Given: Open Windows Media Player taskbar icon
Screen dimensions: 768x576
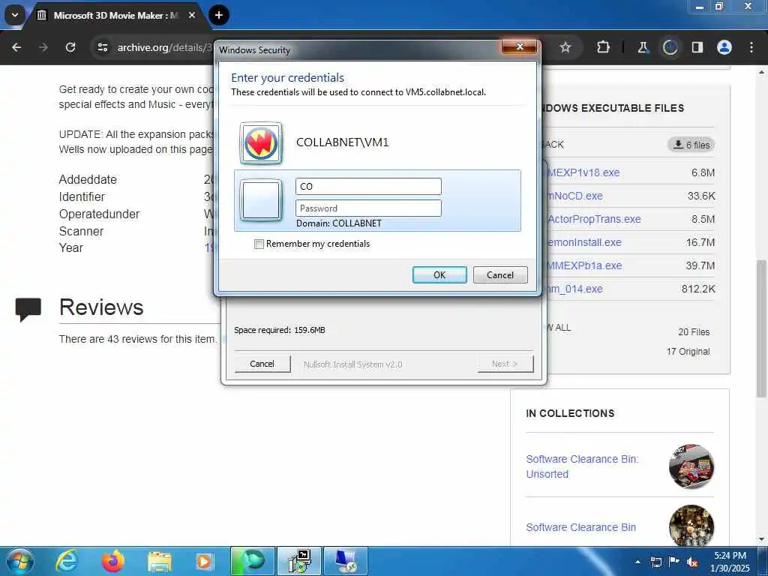Looking at the screenshot, I should click(205, 561).
